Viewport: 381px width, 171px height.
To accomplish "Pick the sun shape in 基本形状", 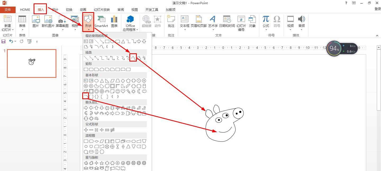I will [x=134, y=91].
